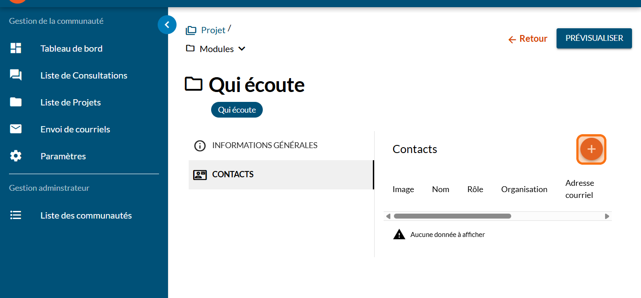This screenshot has width=641, height=298.
Task: Open the Informations générales tab
Action: pyautogui.click(x=265, y=145)
